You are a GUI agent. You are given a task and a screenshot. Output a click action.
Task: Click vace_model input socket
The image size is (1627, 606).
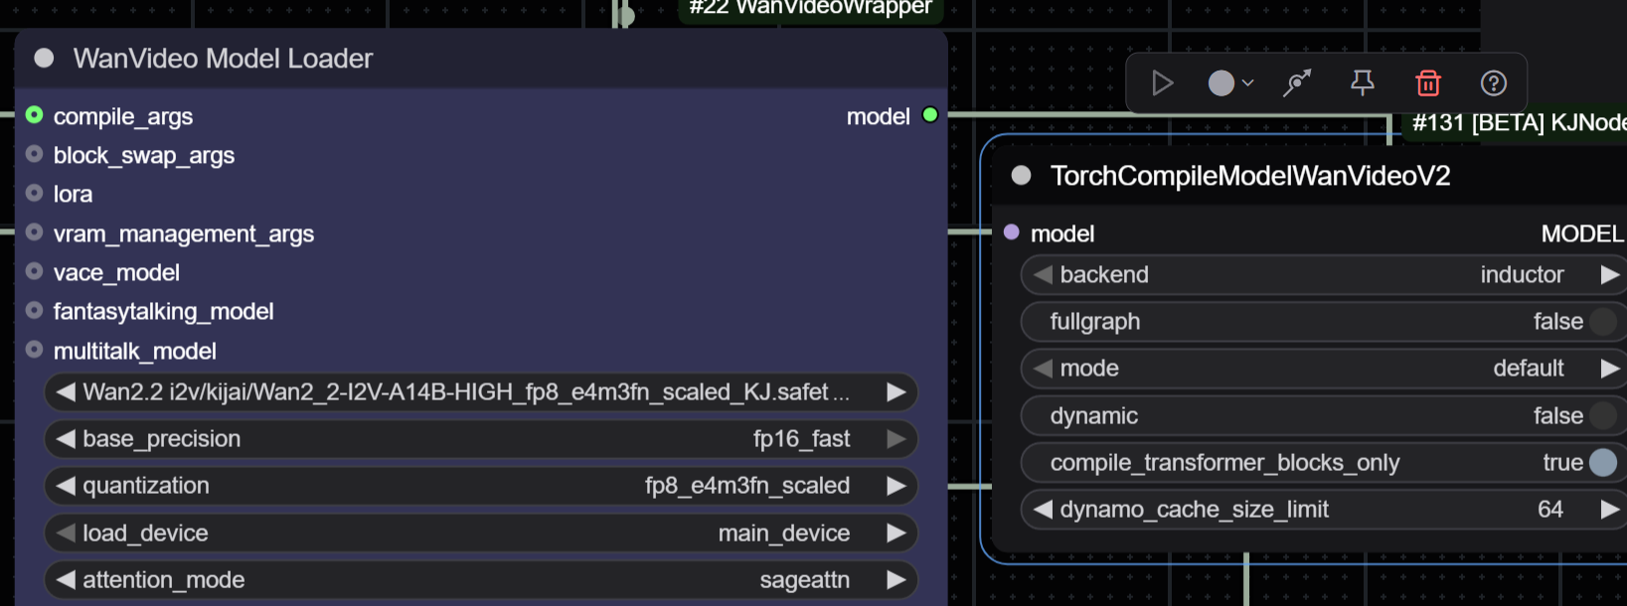pyautogui.click(x=35, y=271)
